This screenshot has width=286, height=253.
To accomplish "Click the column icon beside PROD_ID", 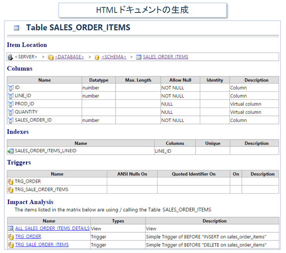I will [11, 104].
